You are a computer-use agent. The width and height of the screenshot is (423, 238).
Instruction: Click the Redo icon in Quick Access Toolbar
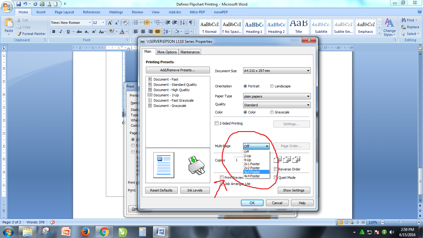[x=35, y=4]
